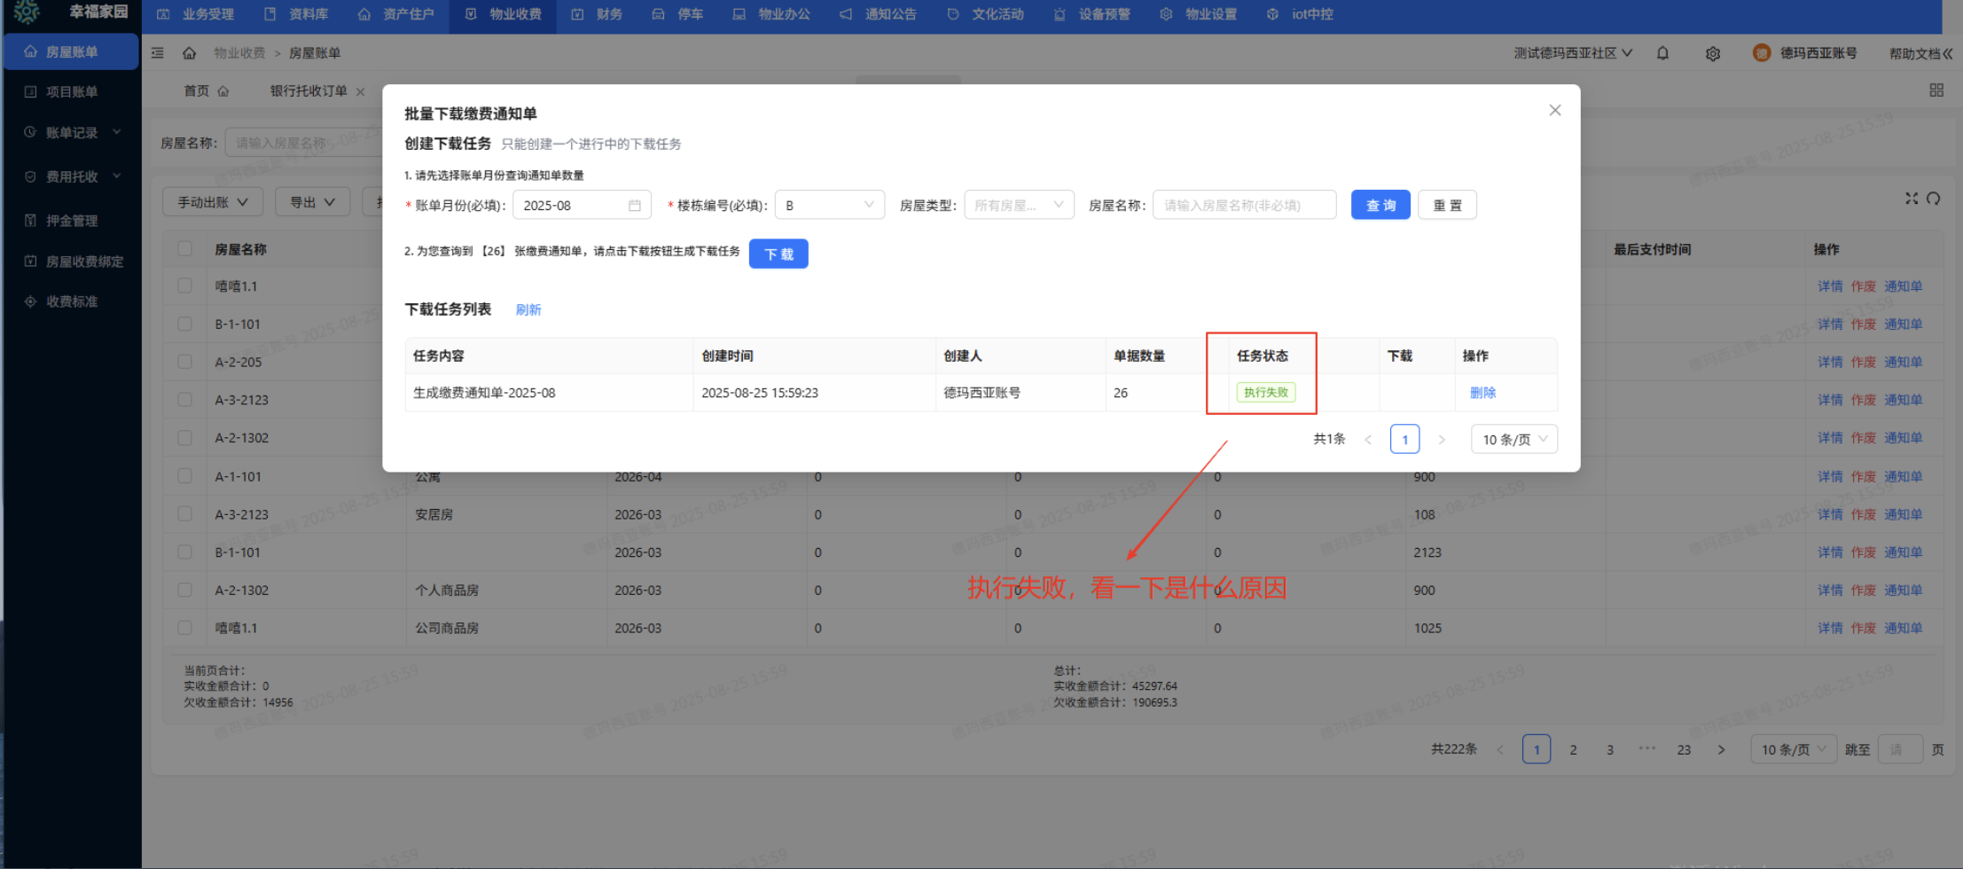Click the home icon in the breadcrumb
The width and height of the screenshot is (1963, 869).
click(x=189, y=53)
